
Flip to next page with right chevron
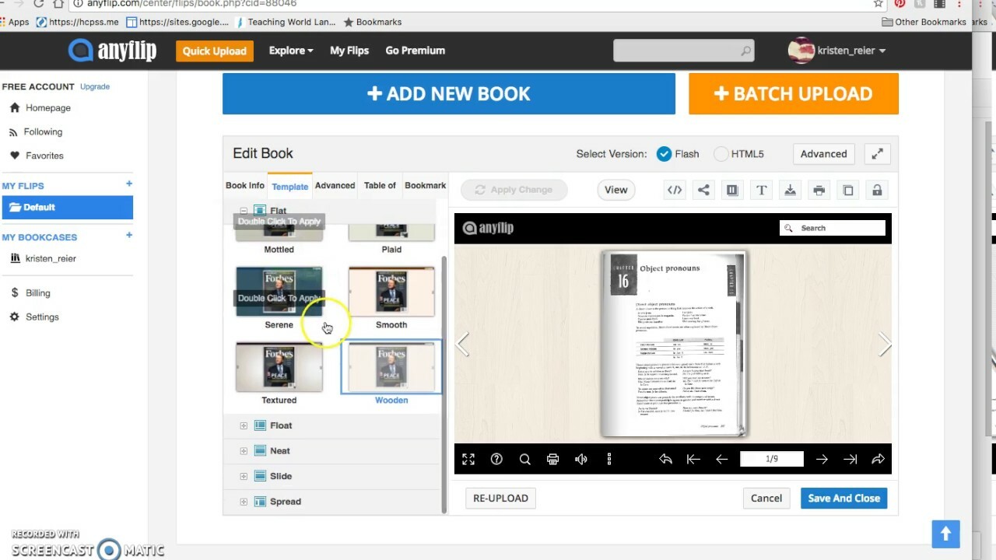(x=884, y=345)
